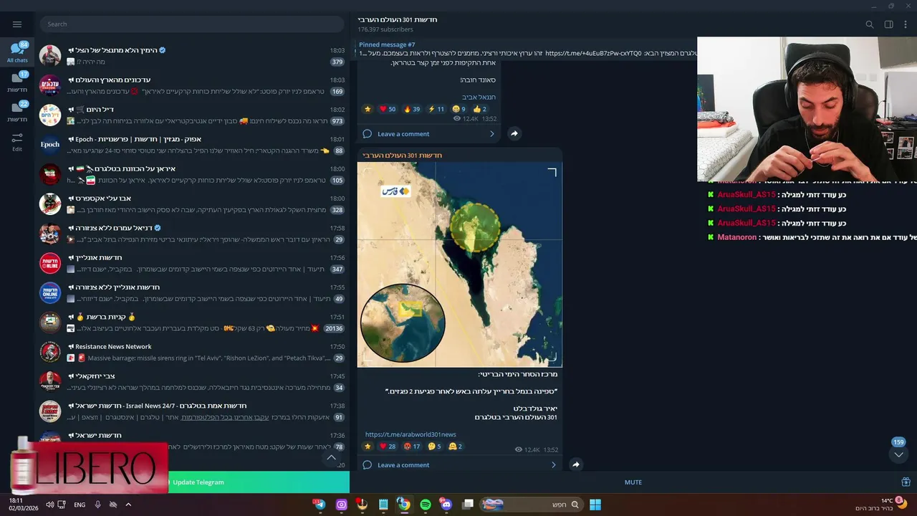
Task: Open the Epoch magazine channel
Action: click(192, 145)
